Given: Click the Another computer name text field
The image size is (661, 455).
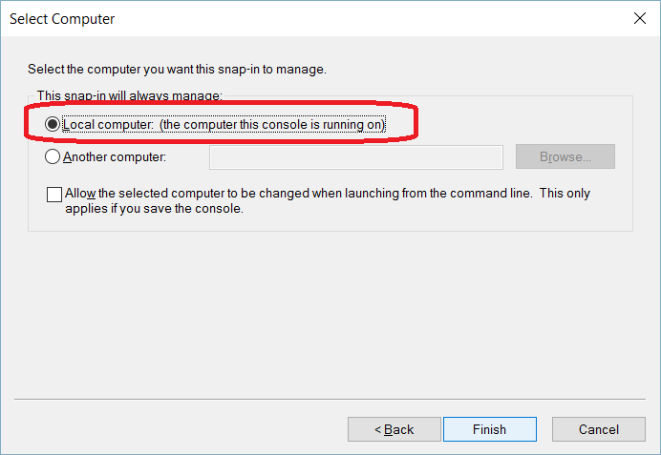Looking at the screenshot, I should tap(355, 156).
